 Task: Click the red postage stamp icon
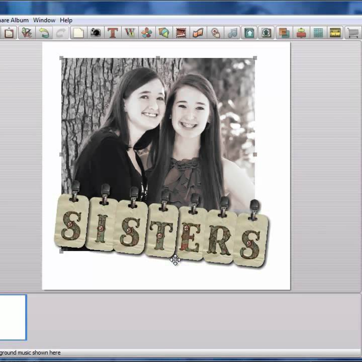pyautogui.click(x=181, y=33)
